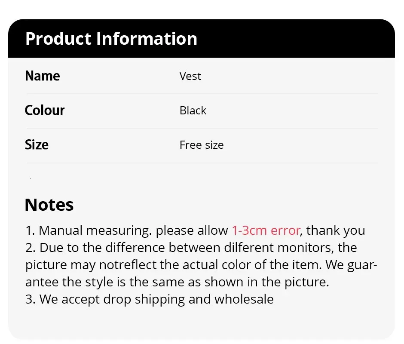The image size is (404, 344).
Task: Click the word 'Product' in the header
Action: click(58, 39)
